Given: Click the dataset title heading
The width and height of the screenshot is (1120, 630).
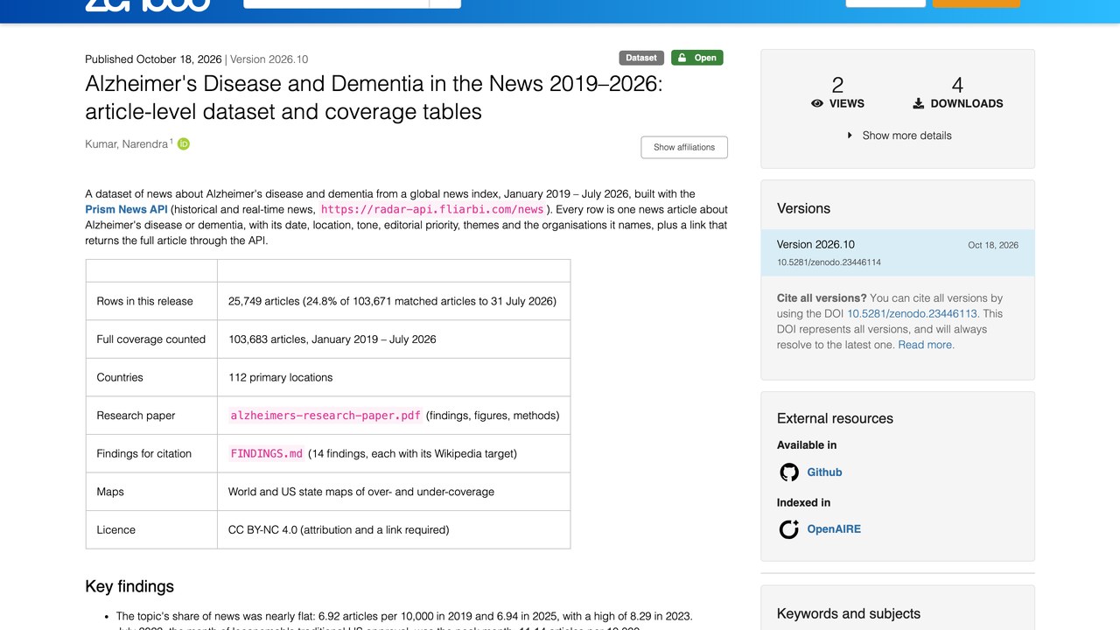Looking at the screenshot, I should tap(374, 98).
